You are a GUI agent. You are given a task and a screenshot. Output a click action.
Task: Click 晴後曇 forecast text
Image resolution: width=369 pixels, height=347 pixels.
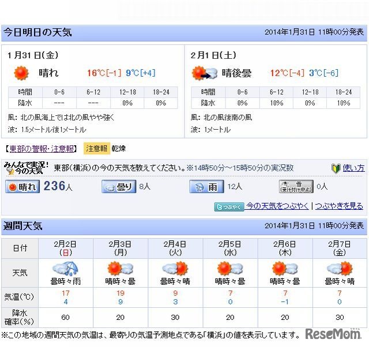[236, 73]
